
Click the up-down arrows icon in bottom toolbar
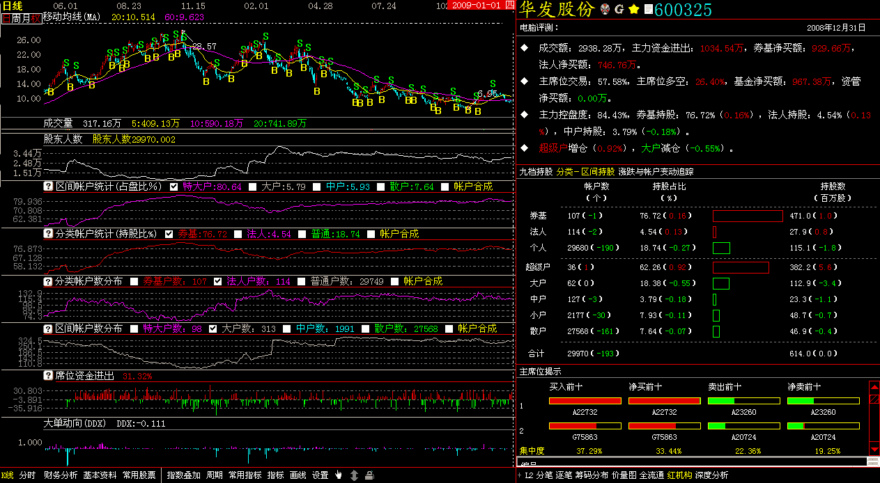click(354, 475)
